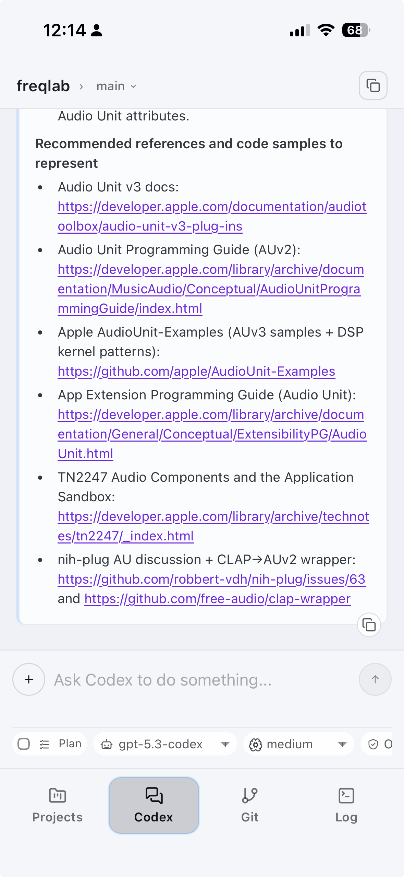Tap the gear icon beside medium
The height and width of the screenshot is (877, 404).
256,745
